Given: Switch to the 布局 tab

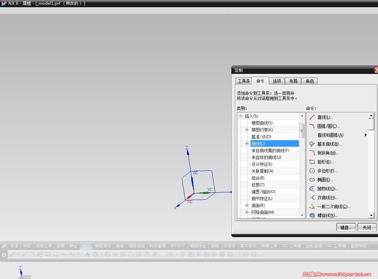Looking at the screenshot, I should click(x=293, y=81).
